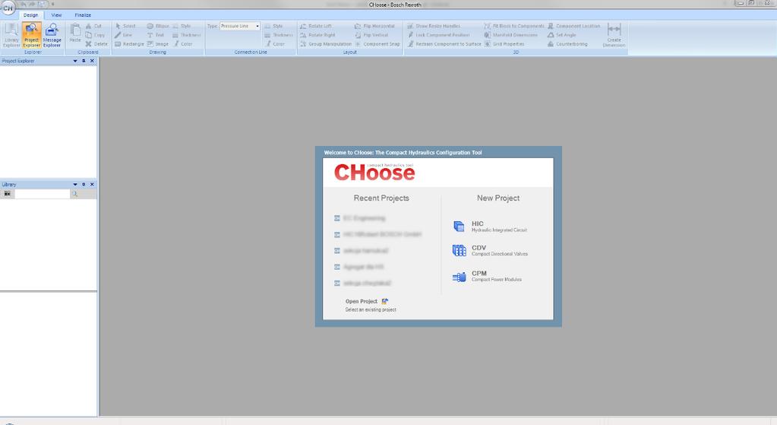Choose the Select arrow tool

(125, 26)
